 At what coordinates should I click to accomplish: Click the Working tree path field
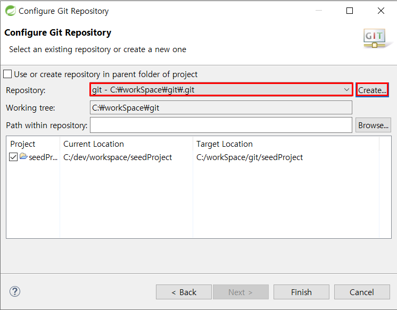(x=221, y=107)
